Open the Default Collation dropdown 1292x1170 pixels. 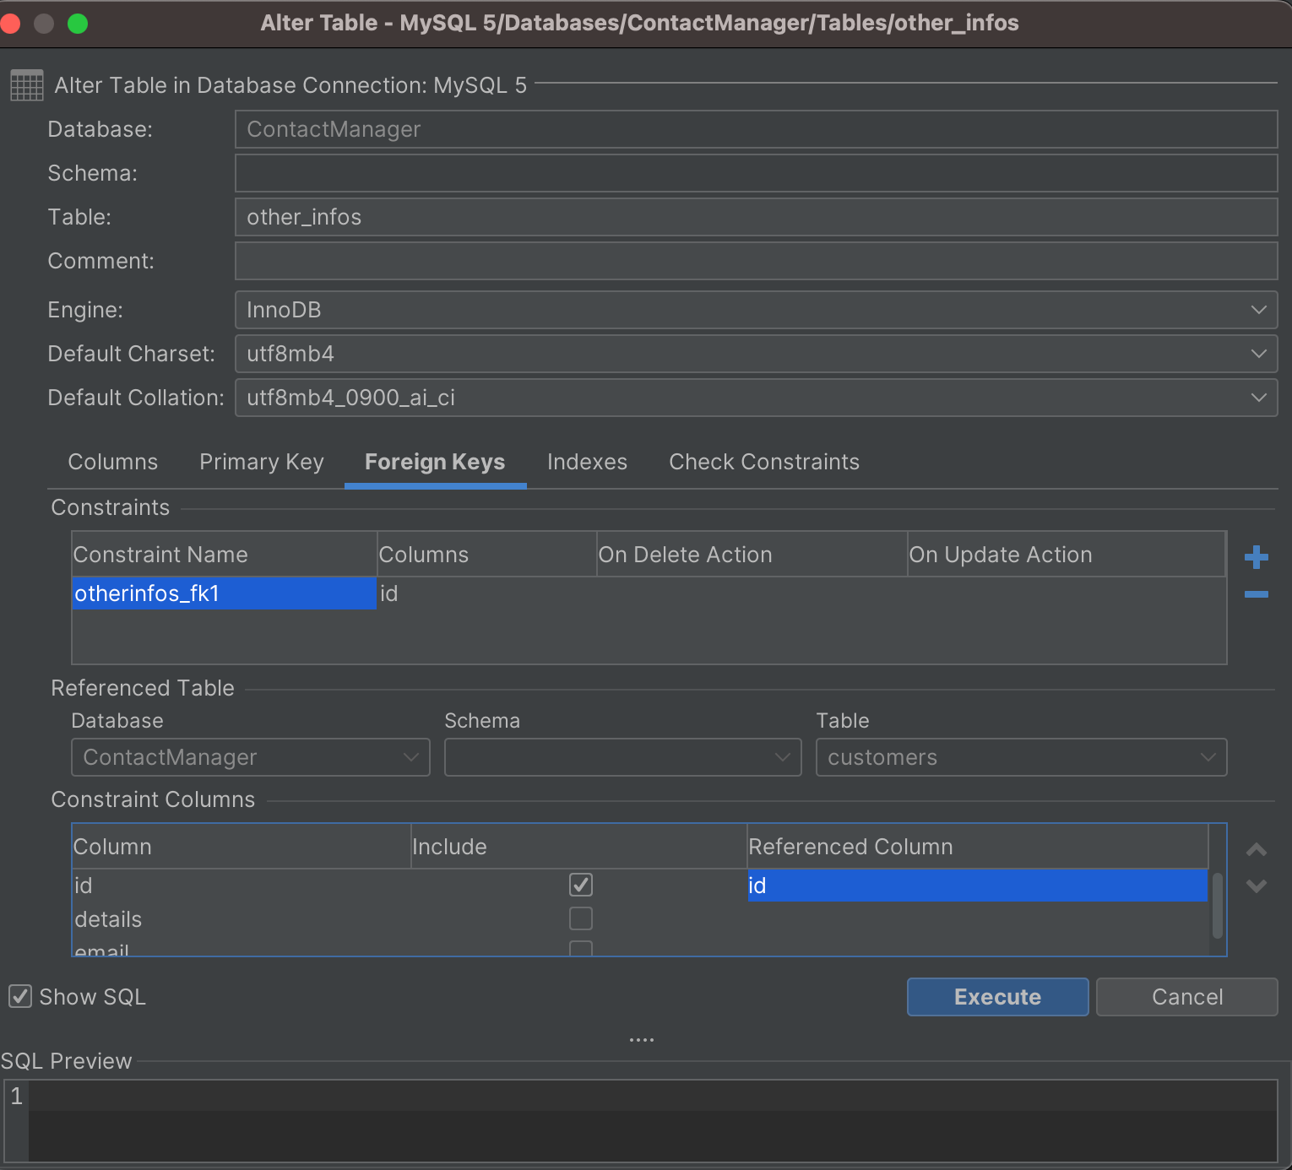tap(1258, 398)
